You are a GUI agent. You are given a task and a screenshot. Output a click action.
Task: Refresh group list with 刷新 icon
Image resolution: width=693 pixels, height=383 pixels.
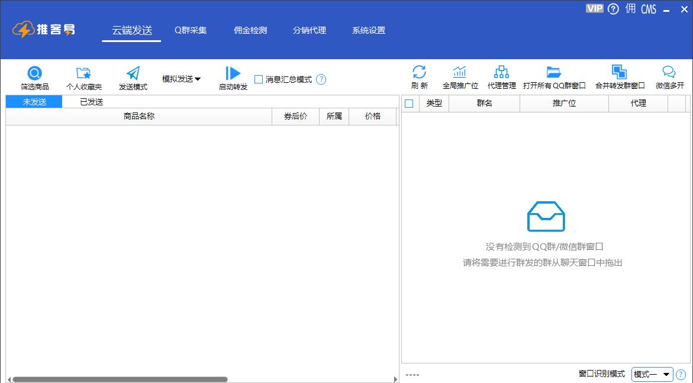pos(419,72)
